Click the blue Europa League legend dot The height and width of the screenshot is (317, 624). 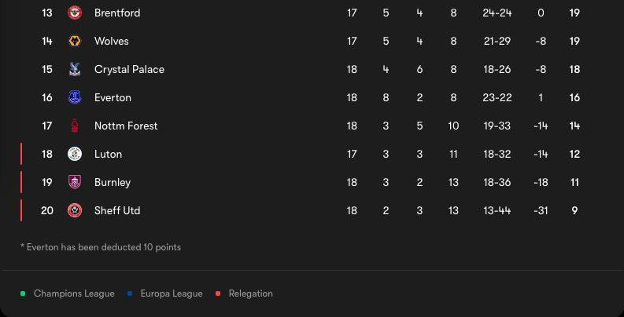coord(130,293)
